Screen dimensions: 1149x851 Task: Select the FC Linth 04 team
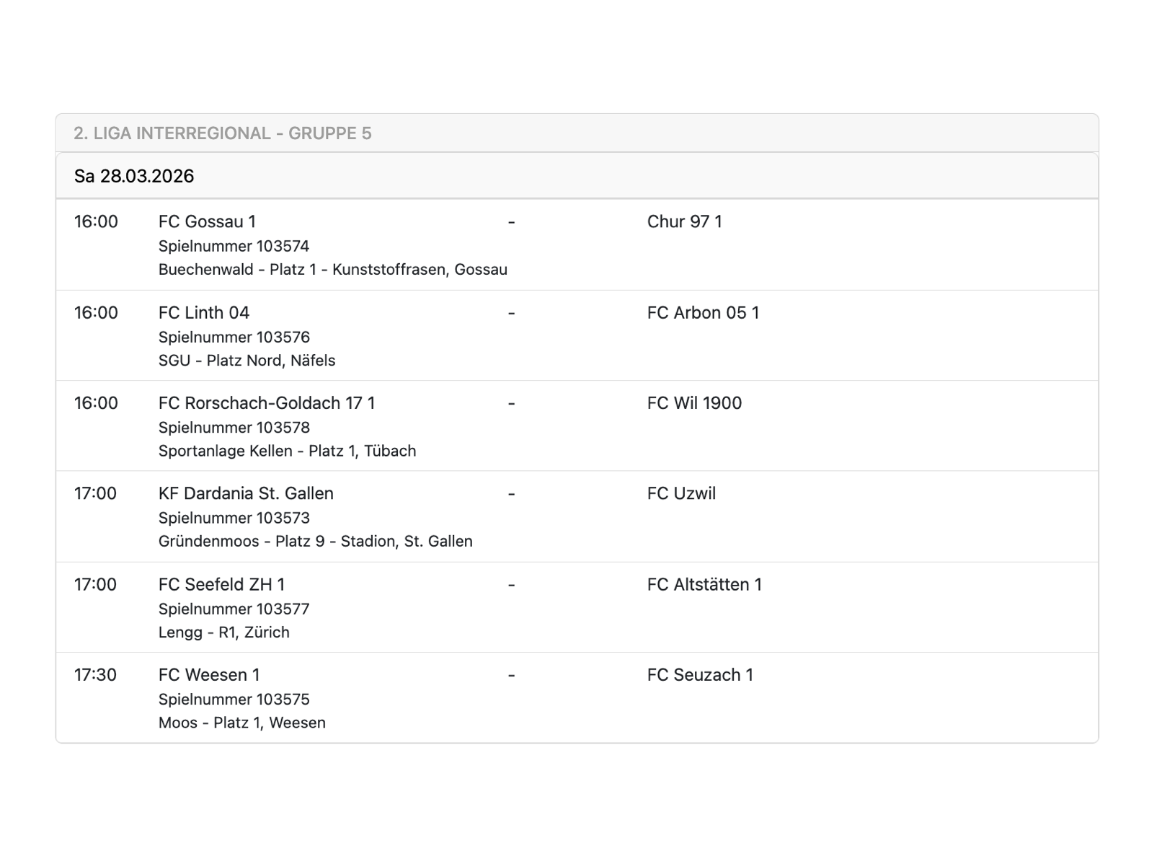pyautogui.click(x=204, y=312)
